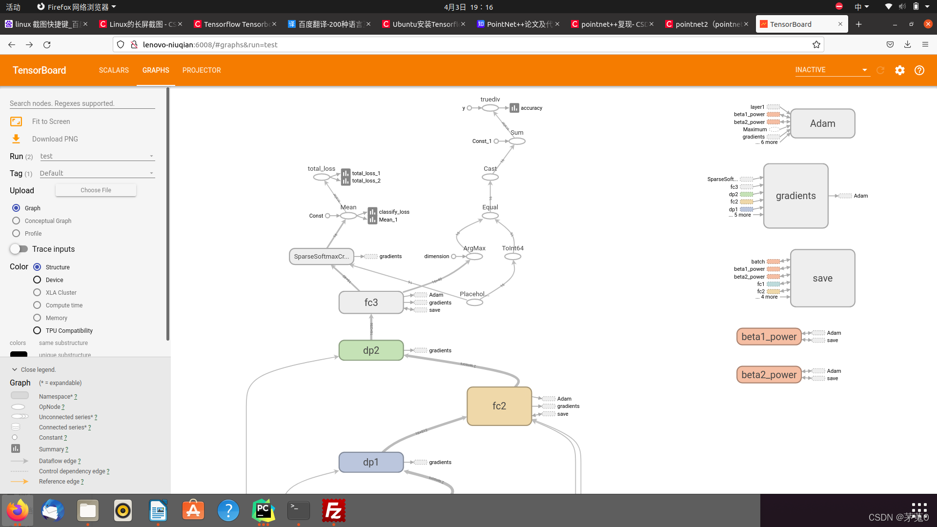Screen dimensions: 937x527
Task: Switch to the PROJECTOR tab
Action: pyautogui.click(x=202, y=70)
